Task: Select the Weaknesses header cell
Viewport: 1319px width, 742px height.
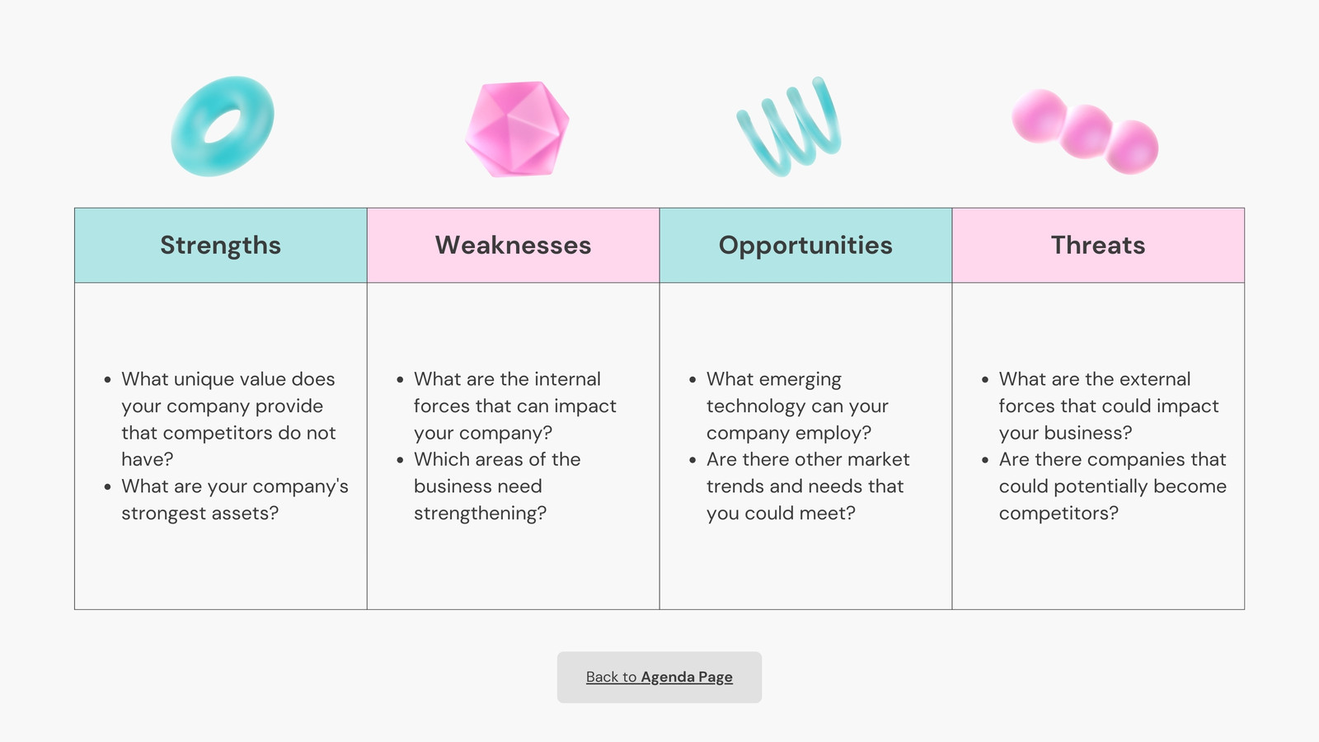Action: point(513,245)
